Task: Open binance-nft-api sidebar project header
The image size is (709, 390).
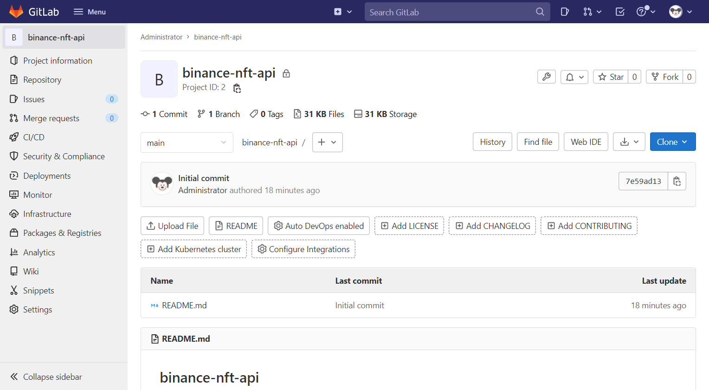Action: [x=64, y=37]
